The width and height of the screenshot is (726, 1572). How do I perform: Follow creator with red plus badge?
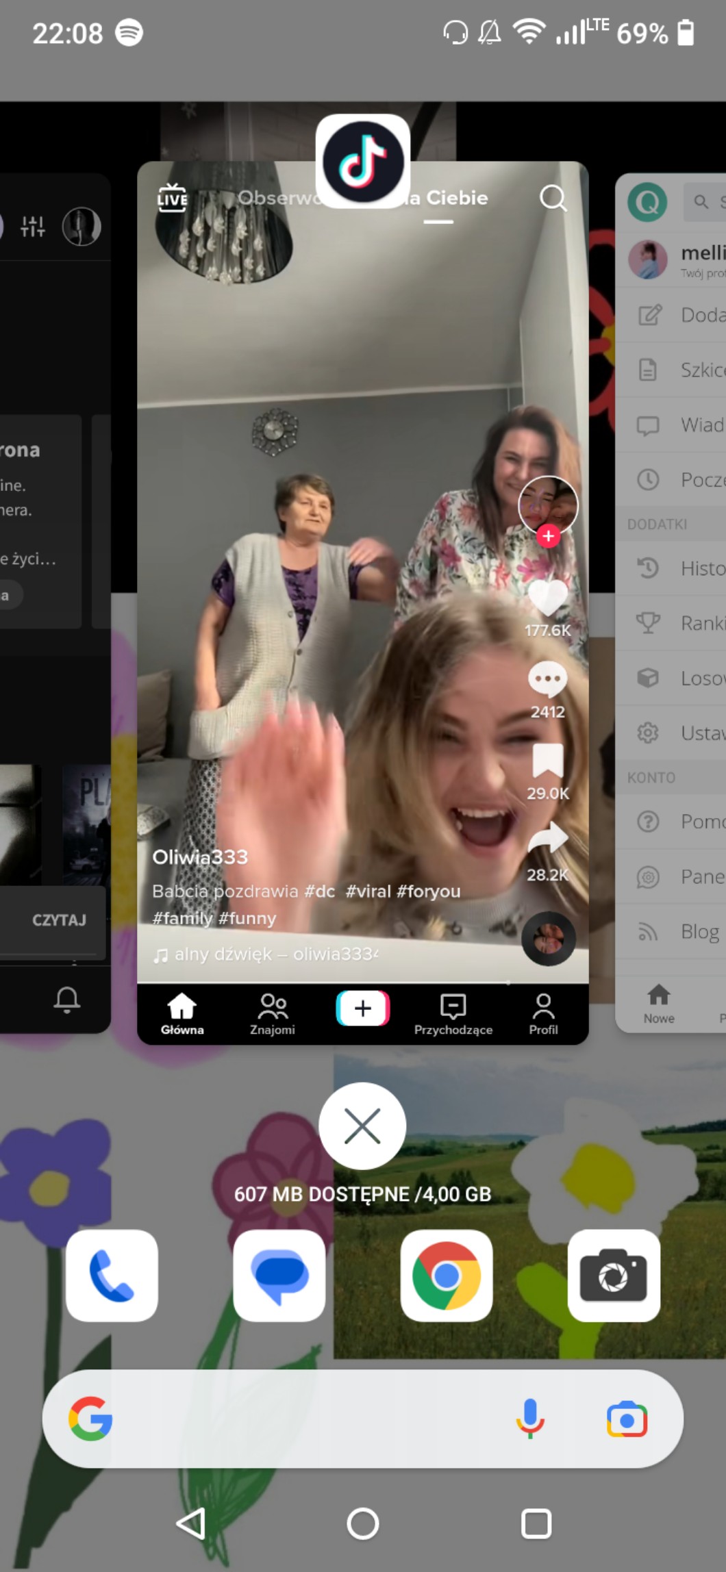547,536
